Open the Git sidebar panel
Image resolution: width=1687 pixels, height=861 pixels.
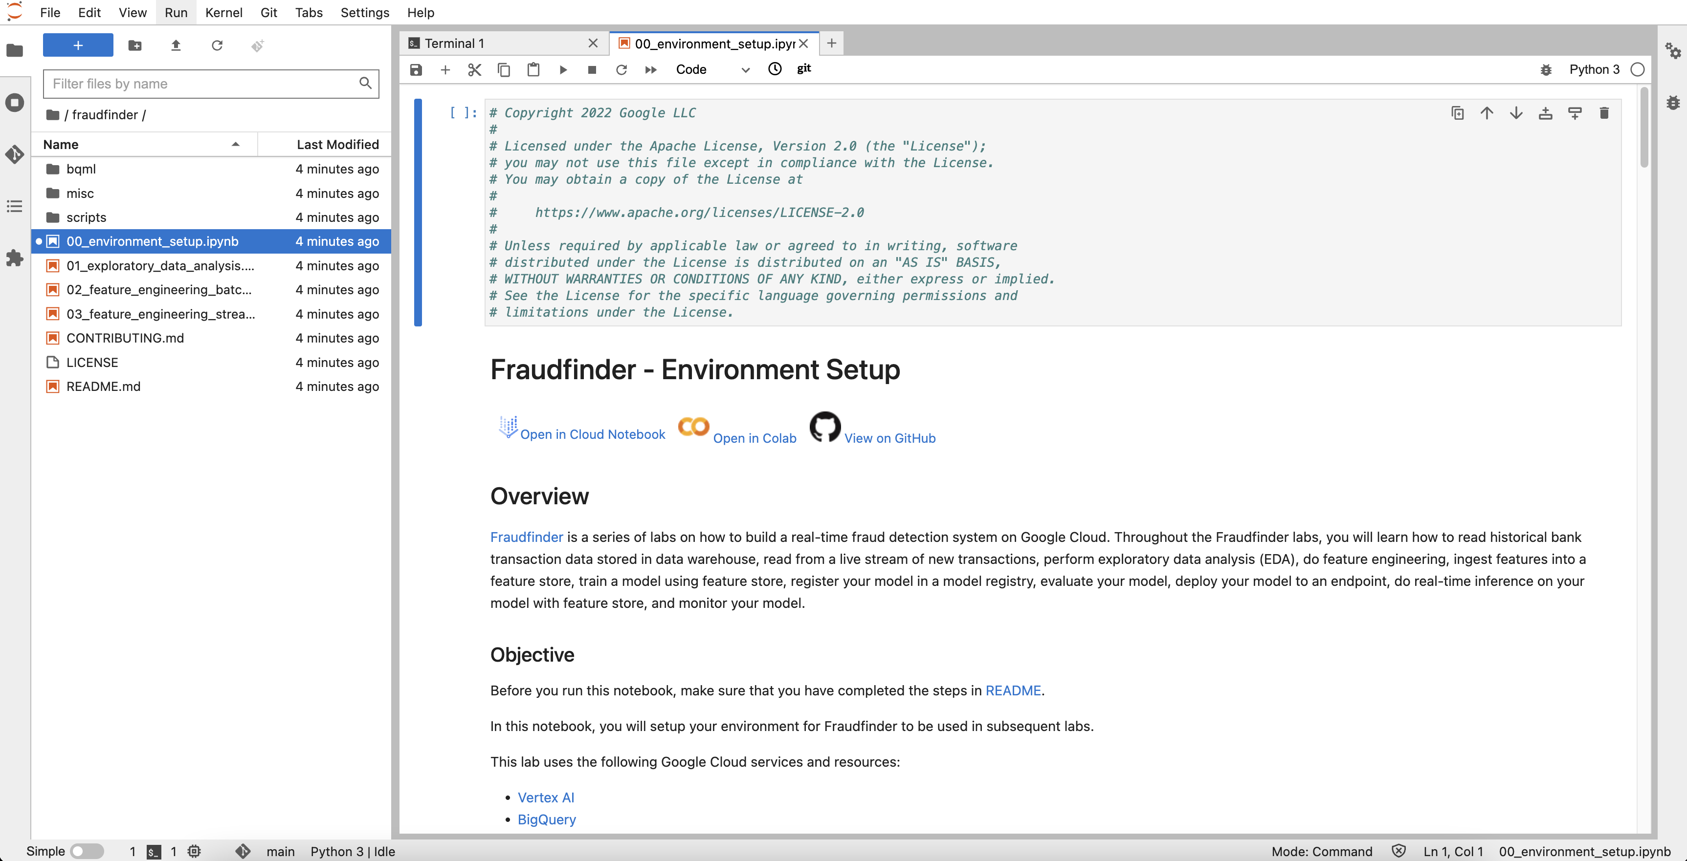pyautogui.click(x=14, y=154)
